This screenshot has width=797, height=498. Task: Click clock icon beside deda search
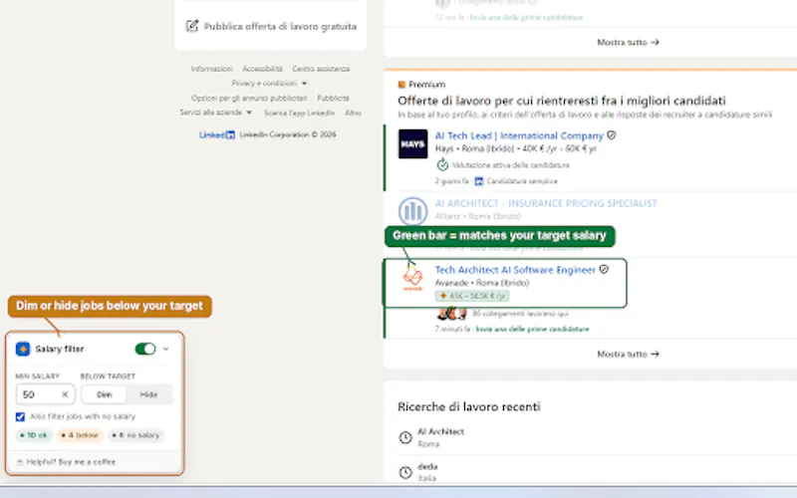(x=405, y=472)
